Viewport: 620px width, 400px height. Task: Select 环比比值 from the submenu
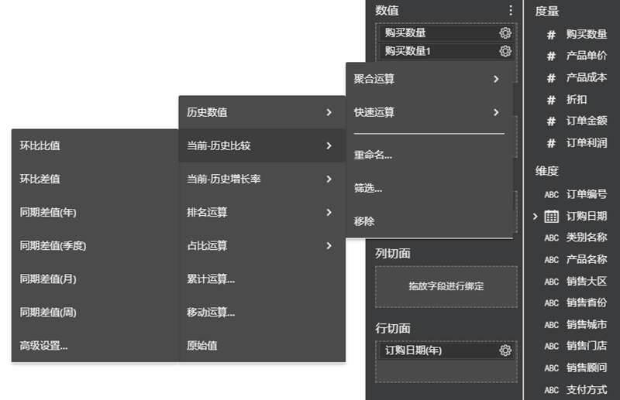pos(40,145)
